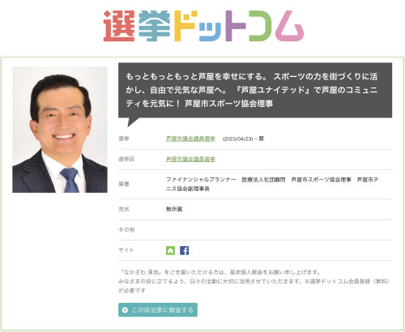Click the ファイナンシャルプランナー title text
This screenshot has height=332, width=405.
(x=201, y=180)
